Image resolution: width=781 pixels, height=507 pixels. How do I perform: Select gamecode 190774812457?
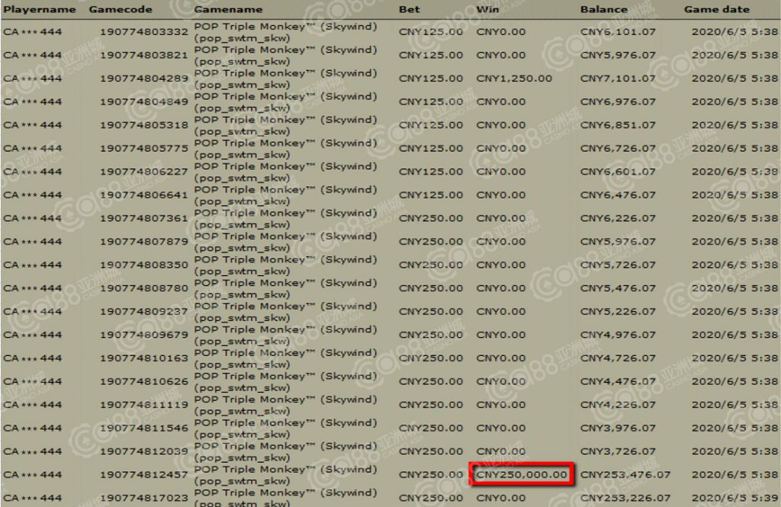click(x=143, y=474)
